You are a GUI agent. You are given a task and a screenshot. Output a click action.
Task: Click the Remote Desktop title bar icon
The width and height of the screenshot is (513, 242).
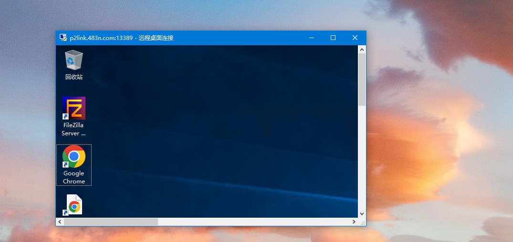click(63, 38)
